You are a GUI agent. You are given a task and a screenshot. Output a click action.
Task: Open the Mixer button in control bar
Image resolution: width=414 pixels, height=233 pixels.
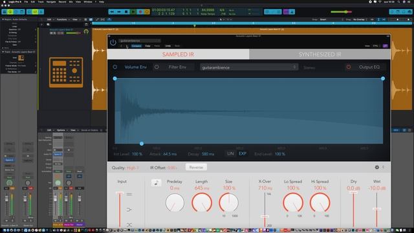pos(35,12)
